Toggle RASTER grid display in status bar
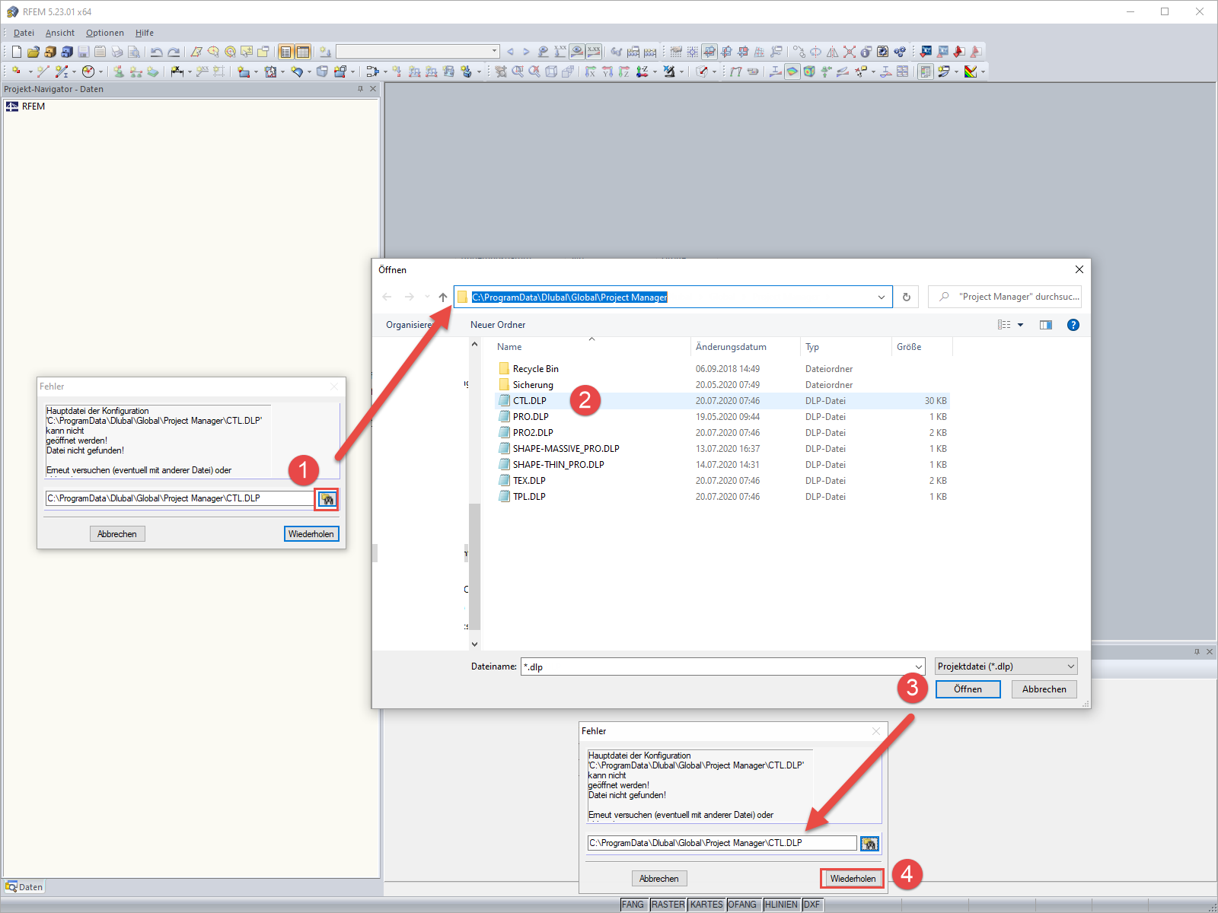The height and width of the screenshot is (913, 1218). point(668,905)
